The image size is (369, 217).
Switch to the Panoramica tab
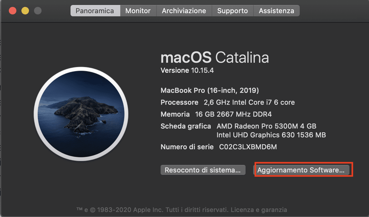point(95,11)
